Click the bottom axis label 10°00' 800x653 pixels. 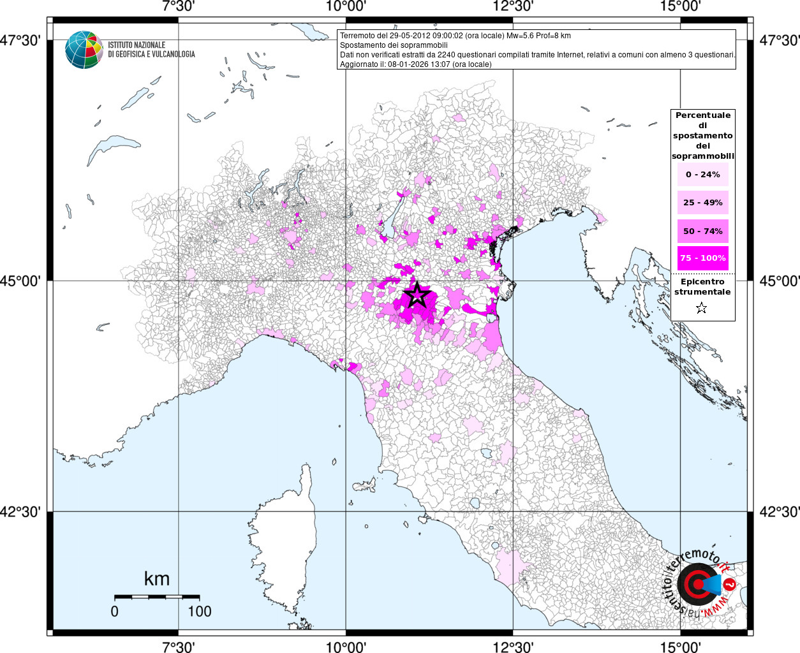(x=346, y=647)
